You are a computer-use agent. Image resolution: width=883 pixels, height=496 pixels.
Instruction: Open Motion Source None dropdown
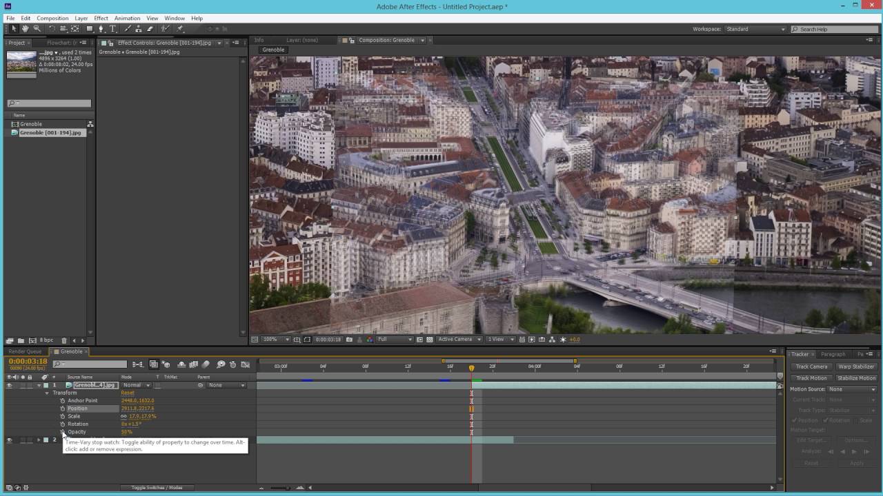(852, 389)
